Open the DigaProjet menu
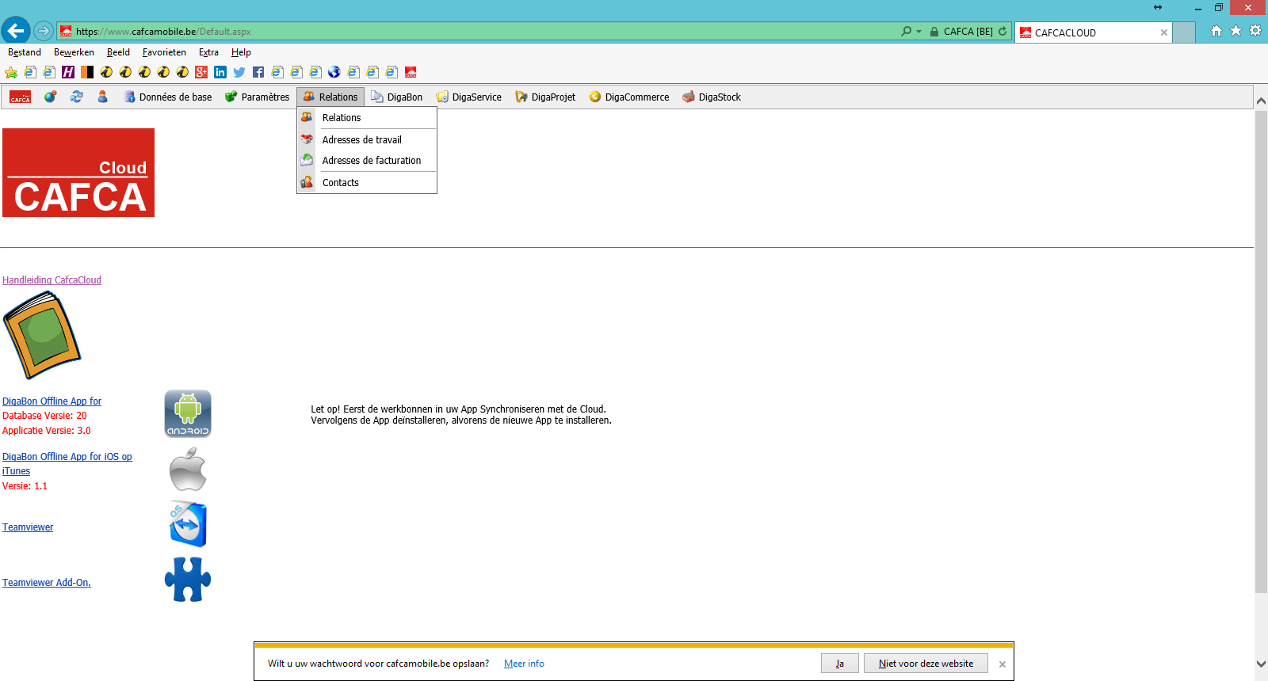This screenshot has height=681, width=1268. 545,97
